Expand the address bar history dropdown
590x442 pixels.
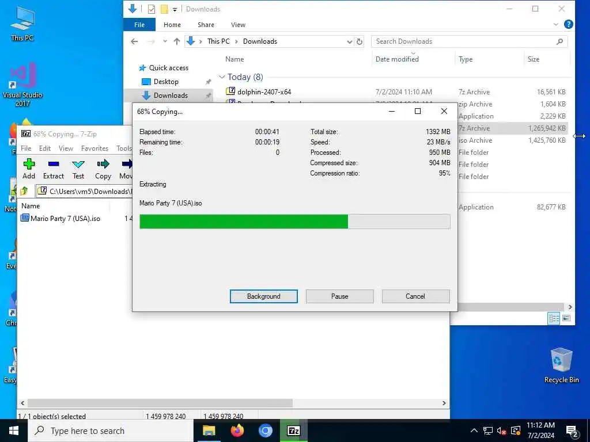coord(350,41)
